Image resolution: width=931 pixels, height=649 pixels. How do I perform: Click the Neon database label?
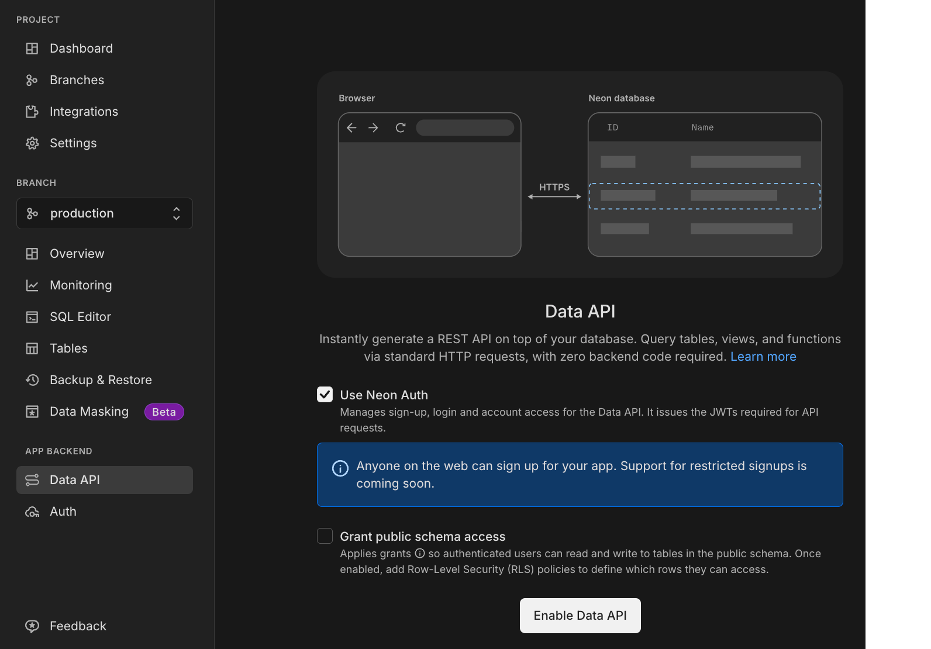point(622,98)
